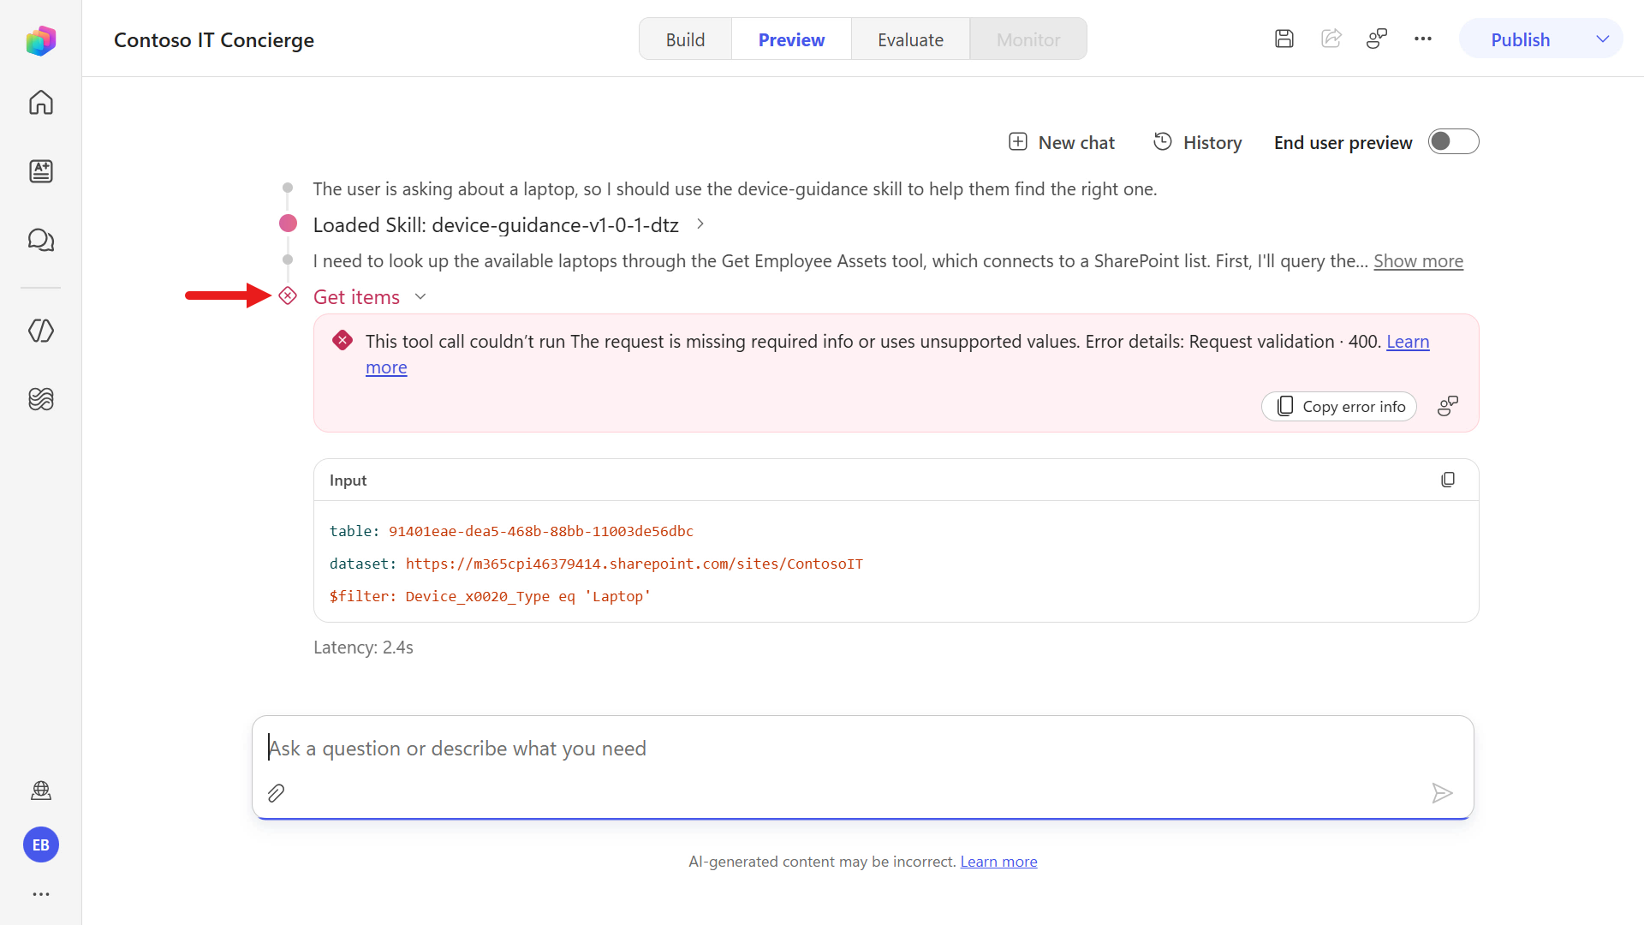
Task: Send feedback from the error card icon
Action: 1448,406
